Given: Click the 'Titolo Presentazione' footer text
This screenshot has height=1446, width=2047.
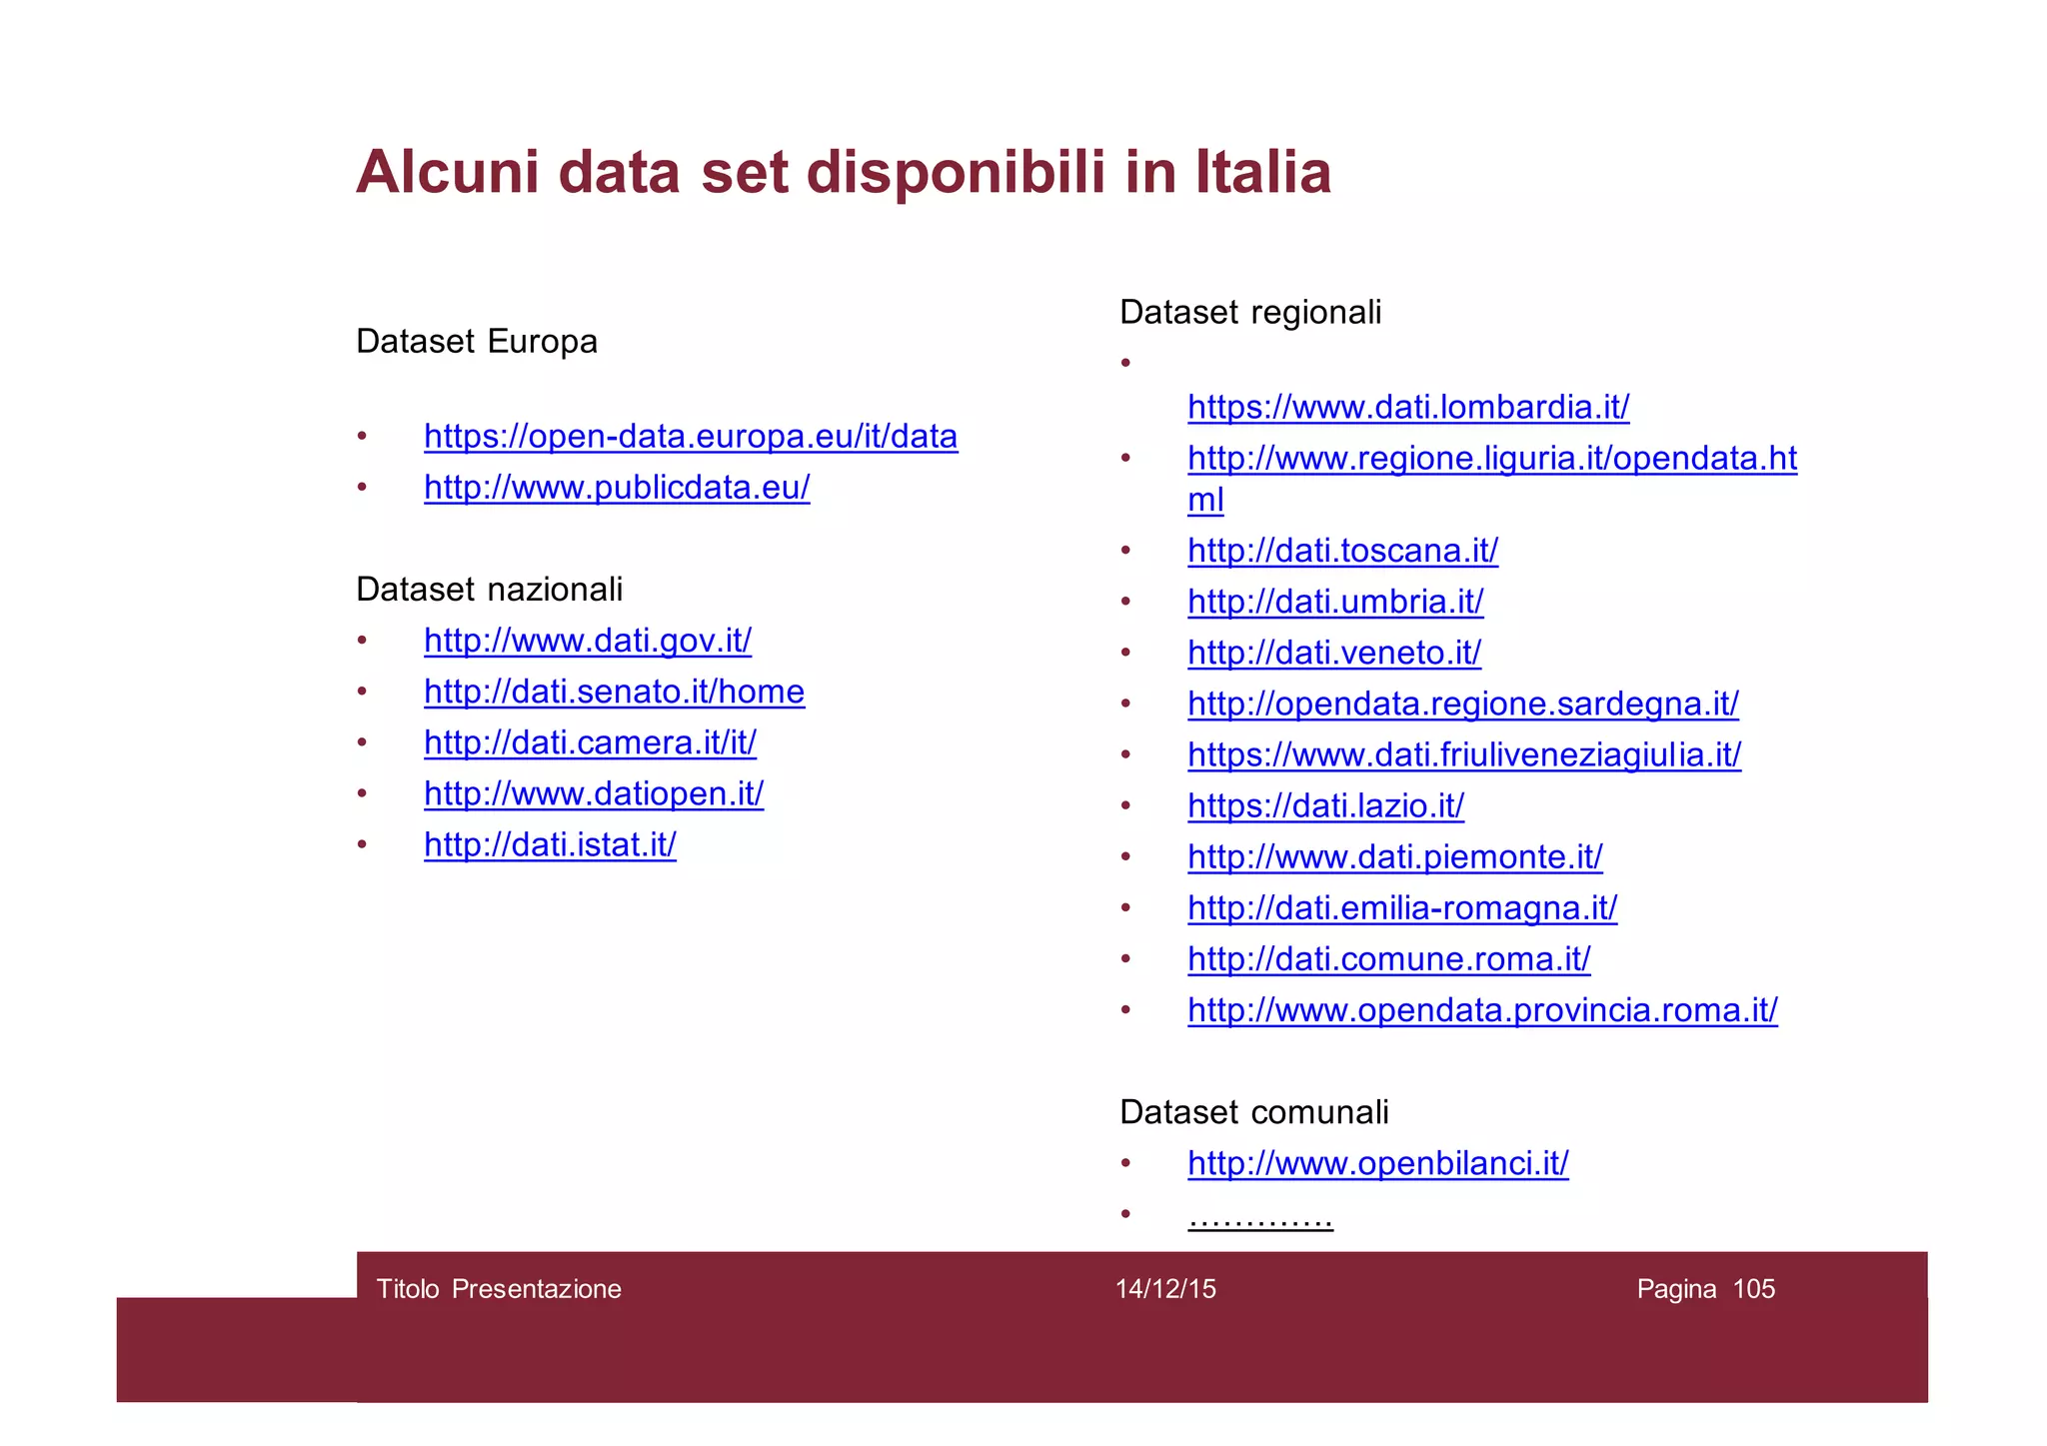Looking at the screenshot, I should 499,1289.
